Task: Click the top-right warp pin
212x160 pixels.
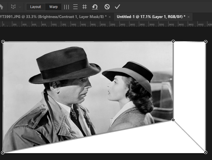Action: coord(206,42)
